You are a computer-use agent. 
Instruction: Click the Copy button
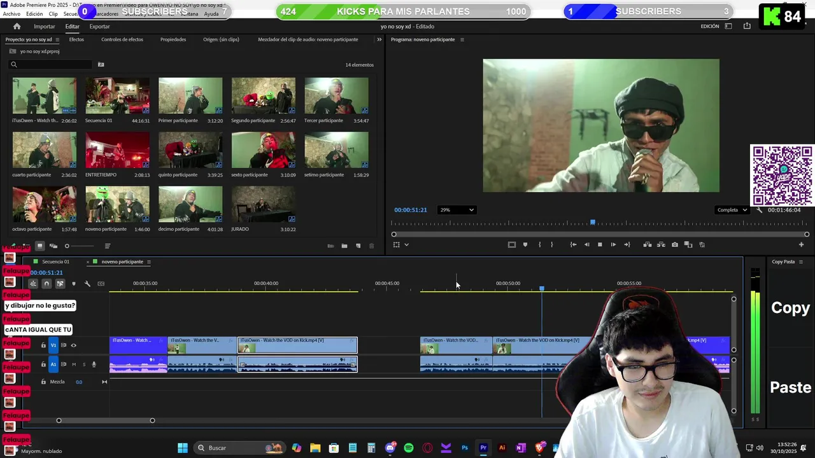click(790, 308)
